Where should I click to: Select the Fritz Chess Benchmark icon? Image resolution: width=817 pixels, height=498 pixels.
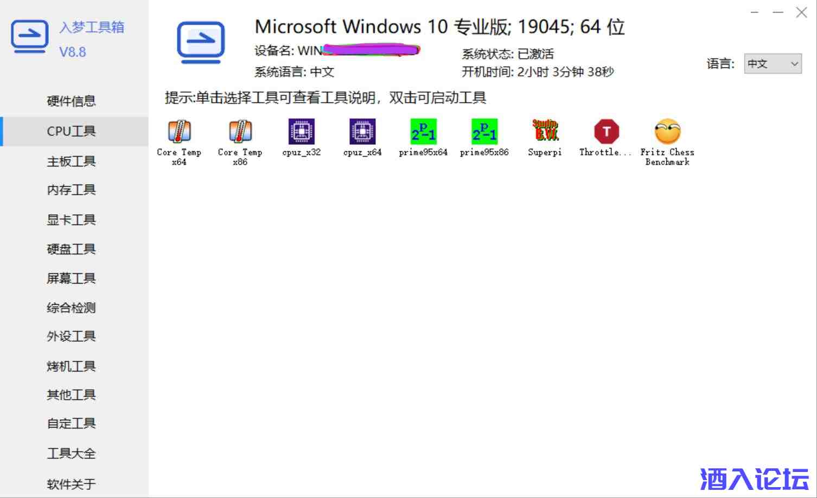(667, 131)
